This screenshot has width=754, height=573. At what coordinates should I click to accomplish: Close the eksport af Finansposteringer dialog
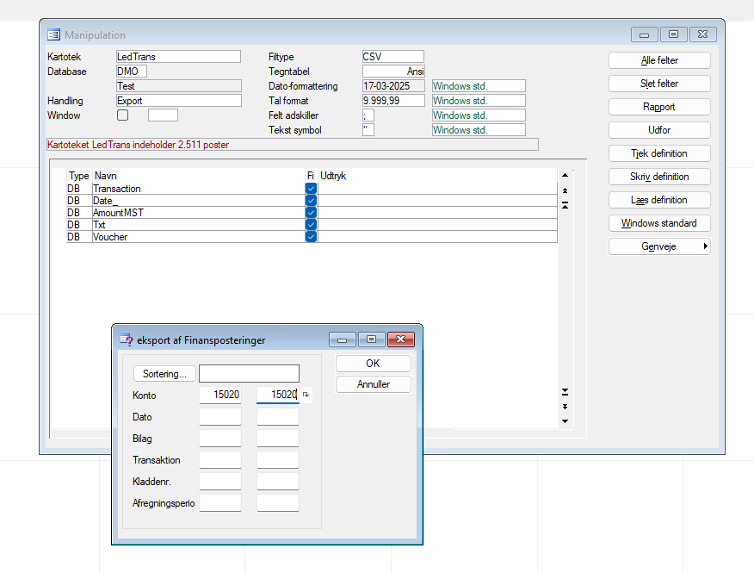coord(400,339)
